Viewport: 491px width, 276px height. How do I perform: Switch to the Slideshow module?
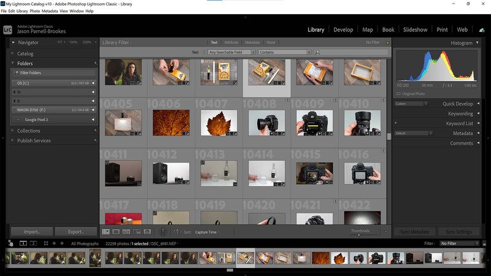[x=415, y=29]
